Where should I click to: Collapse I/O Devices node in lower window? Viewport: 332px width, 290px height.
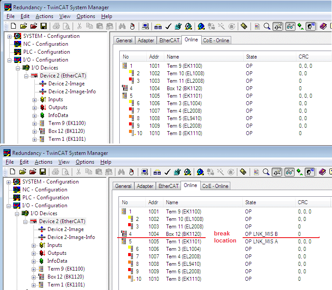[17, 214]
